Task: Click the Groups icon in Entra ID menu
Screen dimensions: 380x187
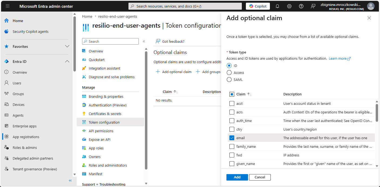Action: pyautogui.click(x=6, y=94)
